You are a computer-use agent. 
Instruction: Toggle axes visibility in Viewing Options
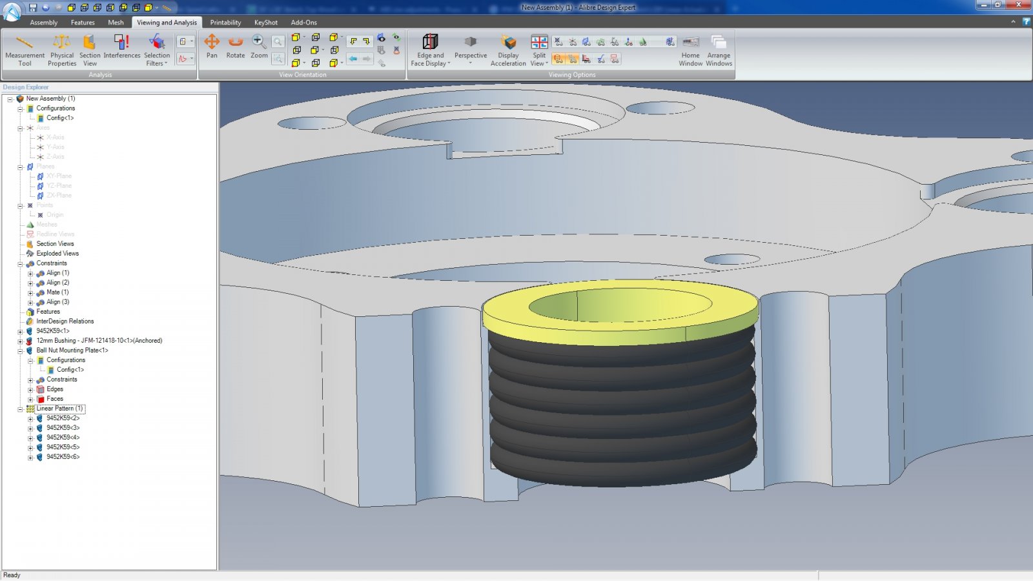(x=573, y=42)
